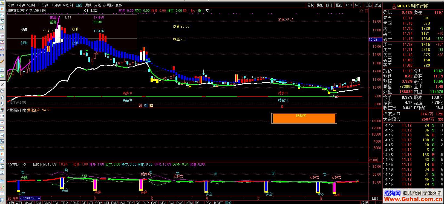Click the 返回 back button
This screenshot has height=204, width=444.
click(378, 5)
